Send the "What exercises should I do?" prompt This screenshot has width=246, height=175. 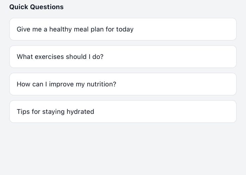(x=123, y=57)
